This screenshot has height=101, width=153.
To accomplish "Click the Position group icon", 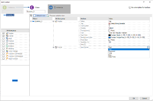I will [7, 41].
